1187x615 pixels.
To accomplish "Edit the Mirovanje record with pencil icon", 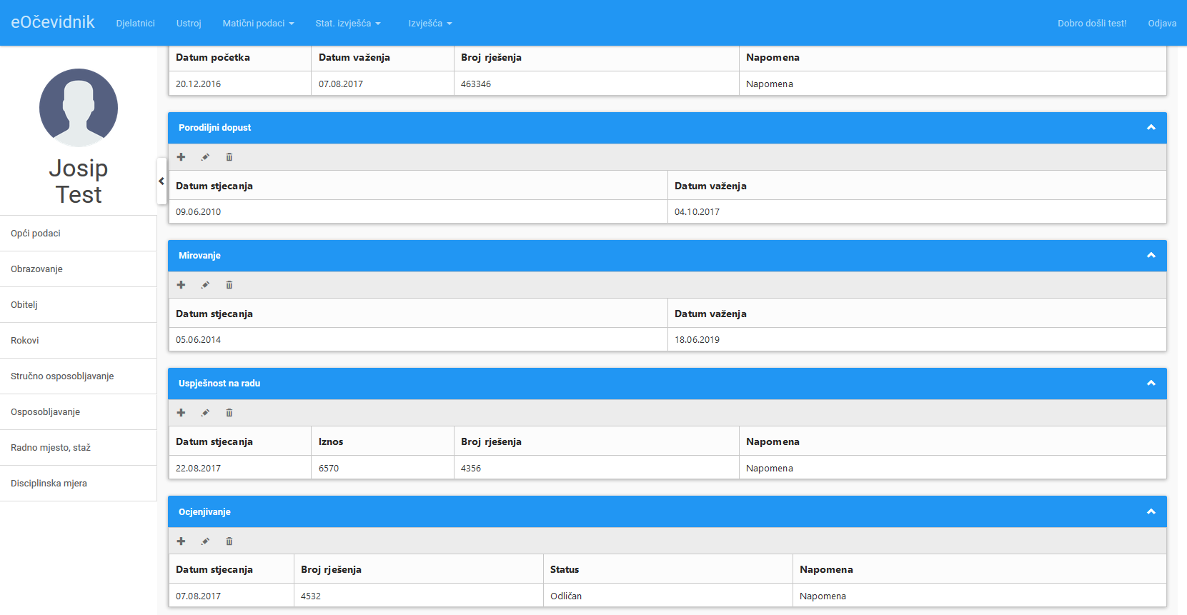I will pyautogui.click(x=205, y=285).
